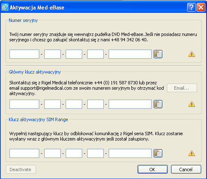
Task: Focus third field of Numer seryjny
Action: pos(74,54)
